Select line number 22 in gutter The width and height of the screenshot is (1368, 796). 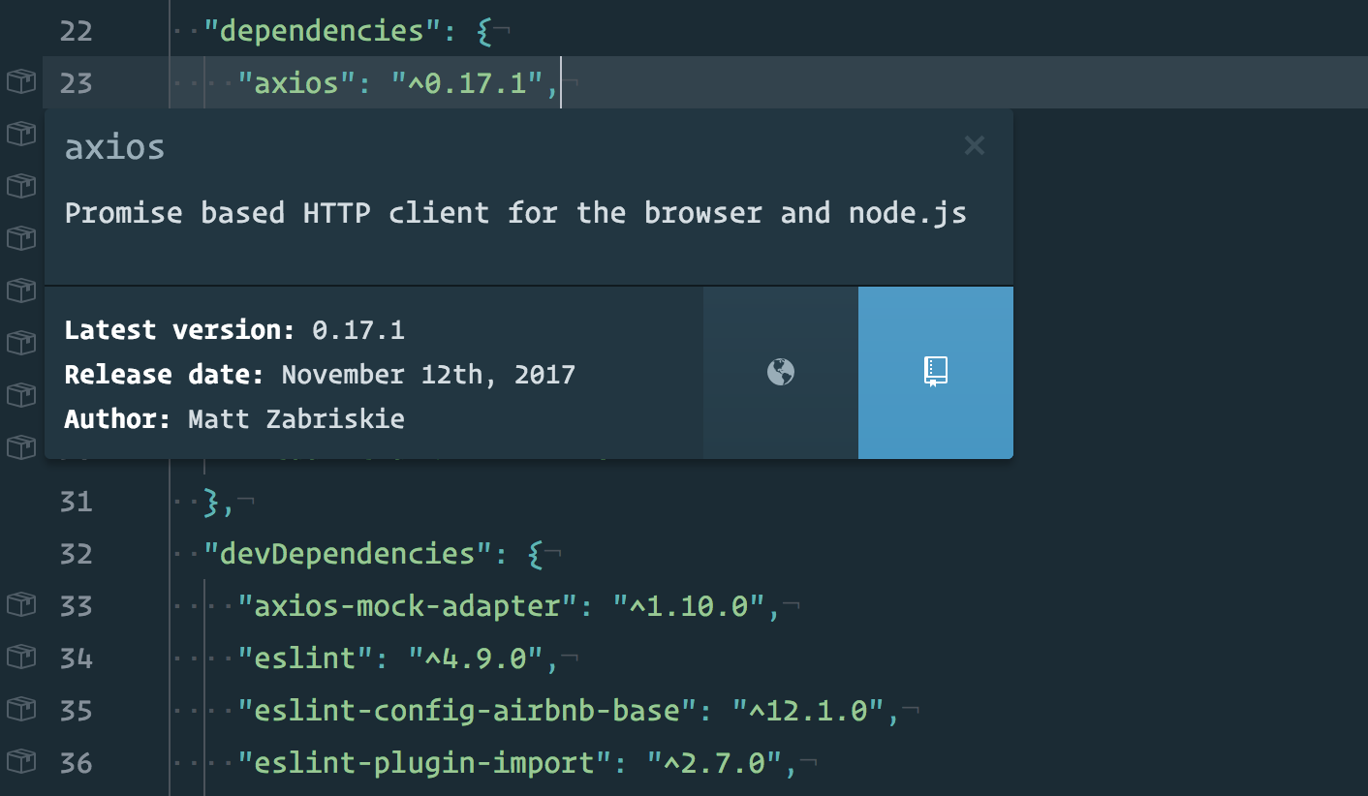pyautogui.click(x=76, y=31)
